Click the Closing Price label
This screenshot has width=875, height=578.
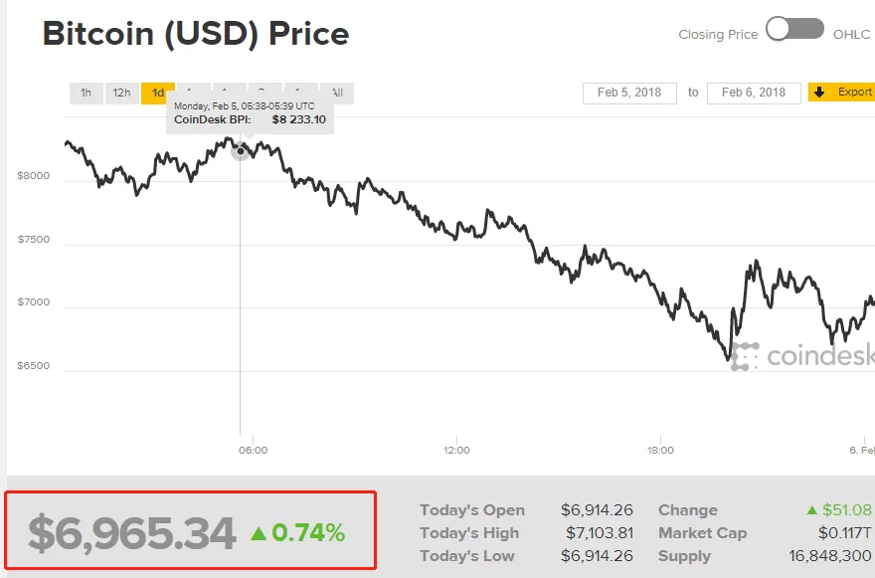click(x=718, y=35)
